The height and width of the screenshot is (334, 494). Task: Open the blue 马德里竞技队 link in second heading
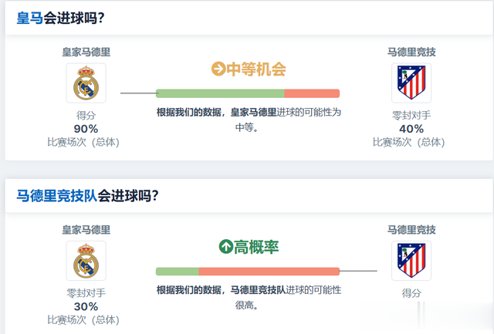(56, 196)
